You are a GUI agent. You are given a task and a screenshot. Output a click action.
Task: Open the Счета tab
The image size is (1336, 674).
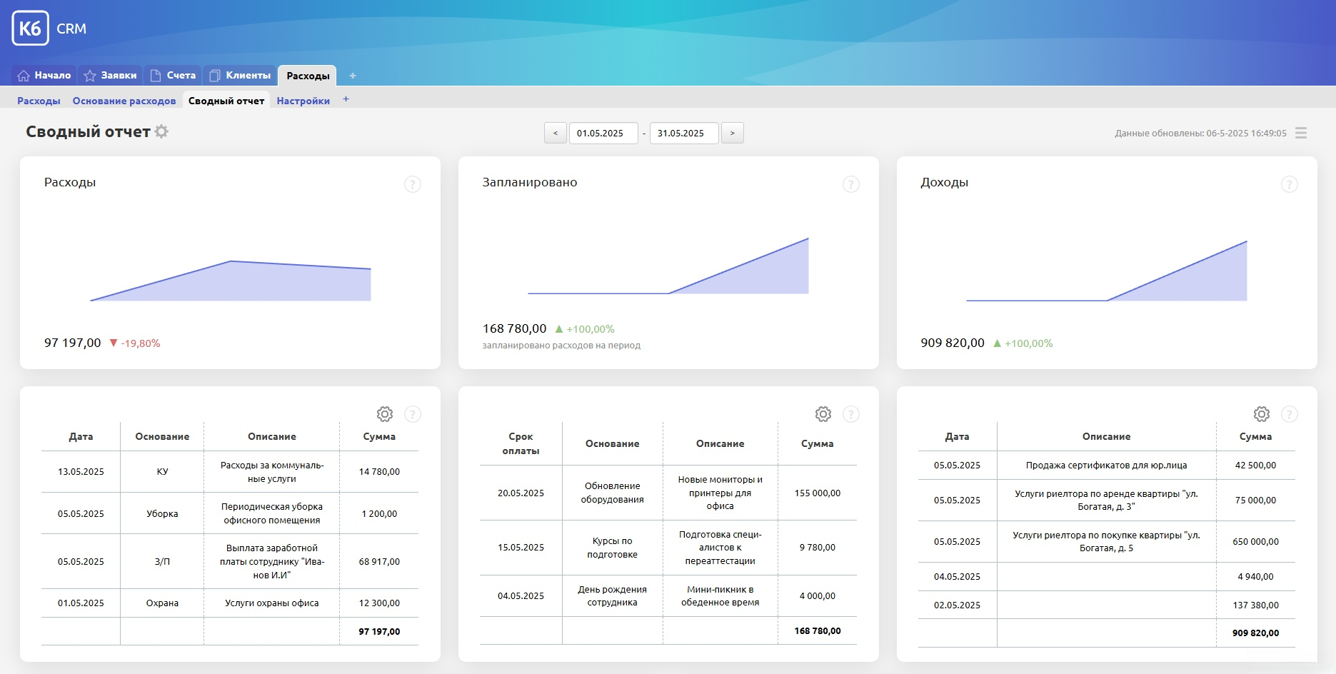[174, 76]
